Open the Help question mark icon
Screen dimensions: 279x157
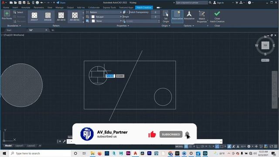[249, 3]
